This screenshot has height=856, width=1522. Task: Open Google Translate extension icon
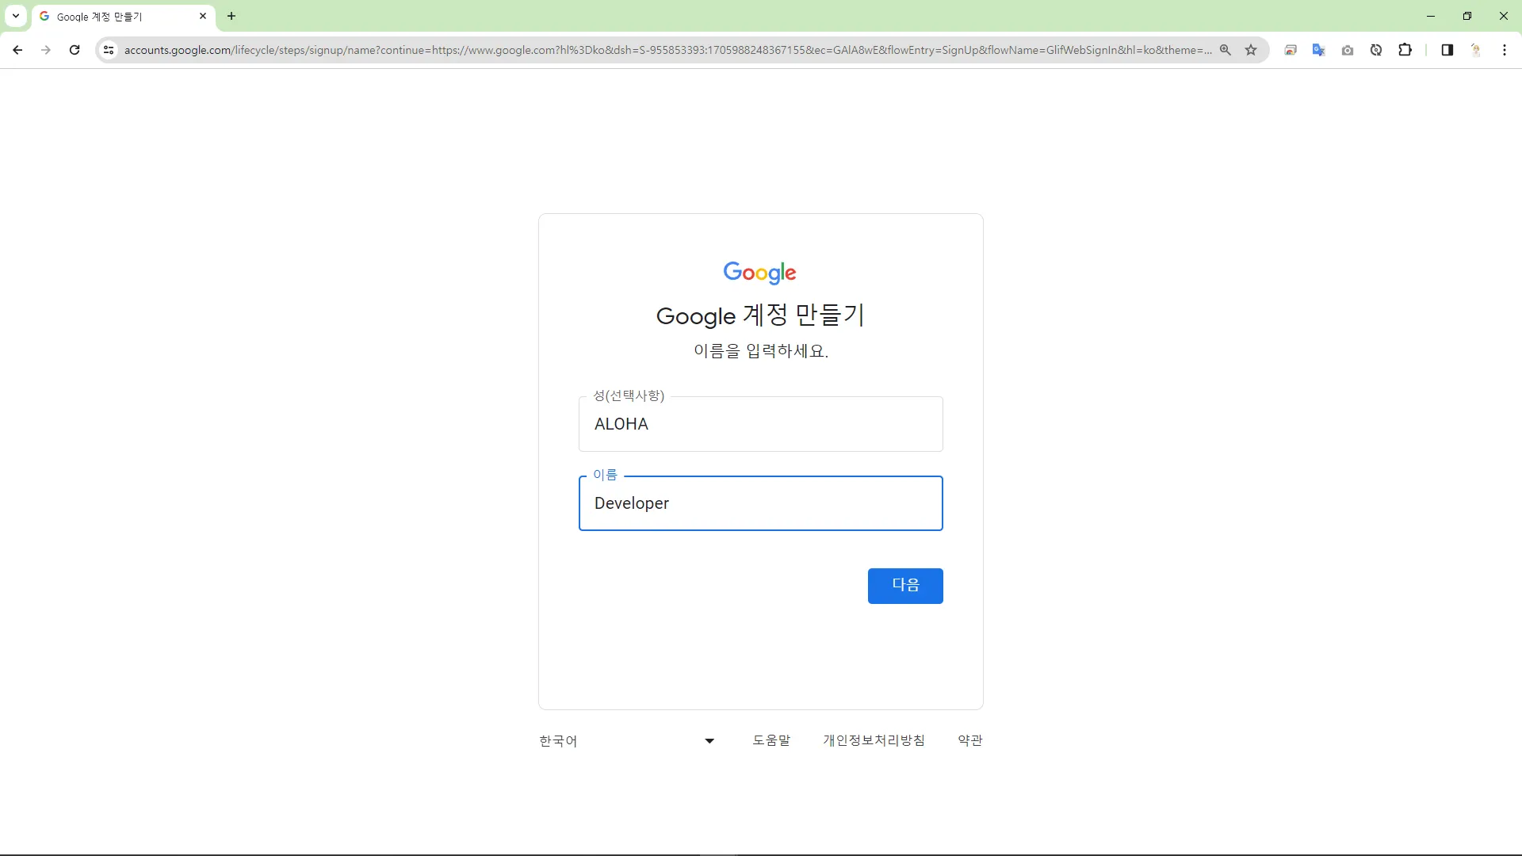pos(1318,50)
